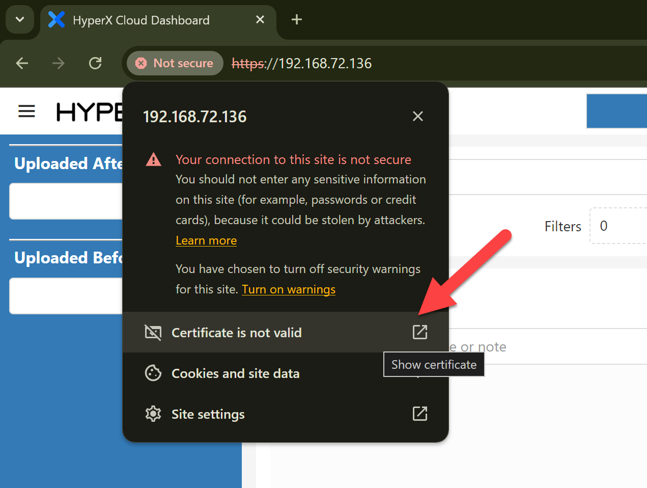The width and height of the screenshot is (647, 488).
Task: Close the HyperX Cloud Dashboard tab
Action: (260, 19)
